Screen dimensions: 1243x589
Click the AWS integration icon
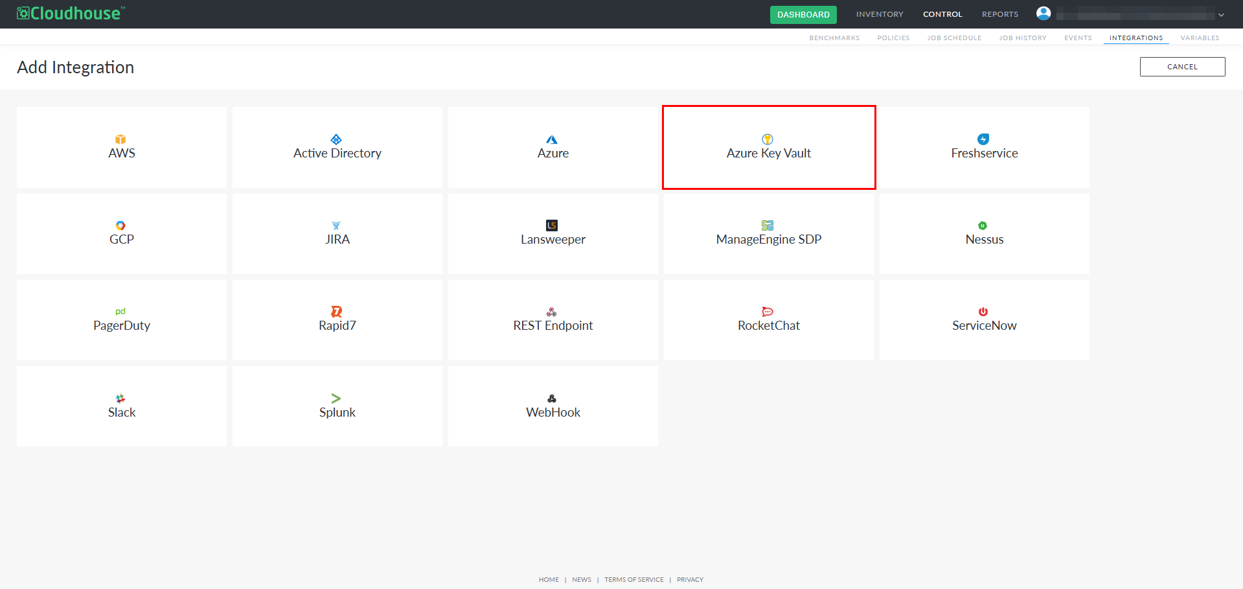[120, 139]
